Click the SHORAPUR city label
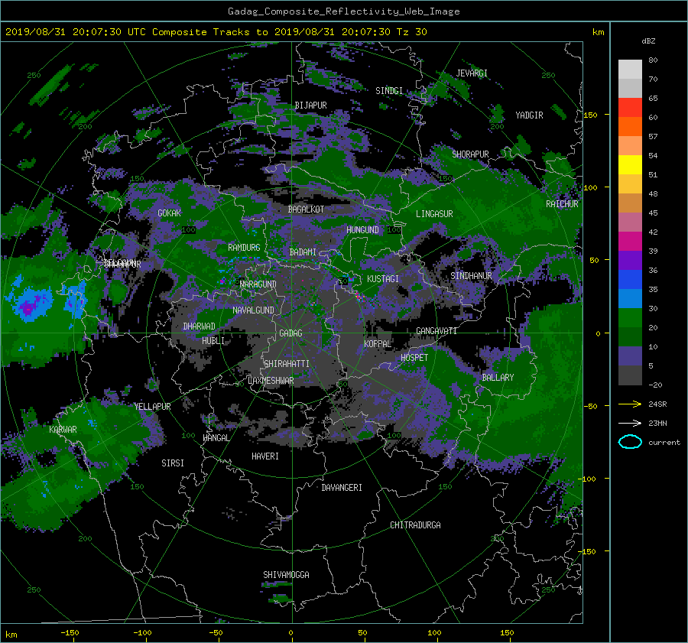The image size is (688, 643). [470, 154]
